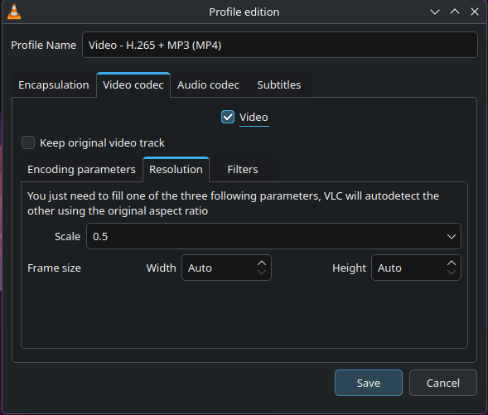Screen dimensions: 488x415
Task: Switch to the Encapsulation tab
Action: (54, 85)
